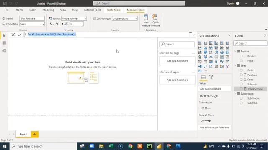This screenshot has width=268, height=150.
Task: Check the Purchase field checkbox
Action: tap(241, 75)
